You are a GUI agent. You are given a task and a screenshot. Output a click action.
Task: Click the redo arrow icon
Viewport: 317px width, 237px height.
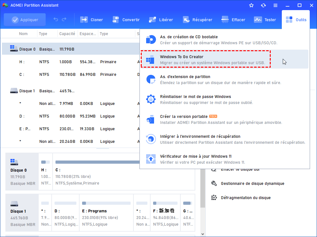64,20
